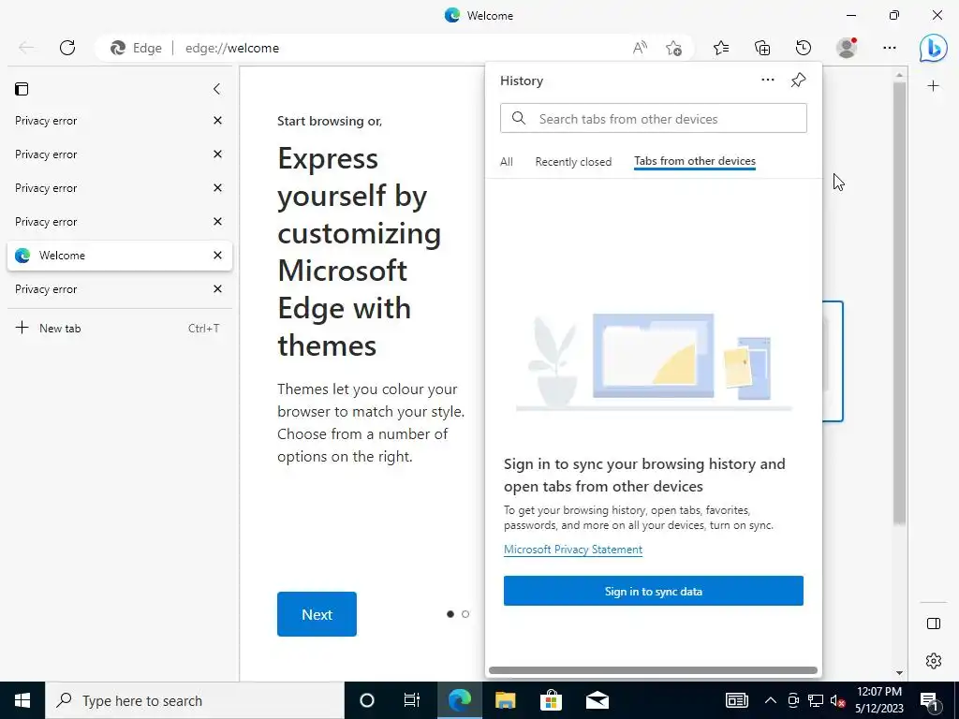This screenshot has height=719, width=959.
Task: Open the Mail app on the taskbar
Action: point(597,700)
